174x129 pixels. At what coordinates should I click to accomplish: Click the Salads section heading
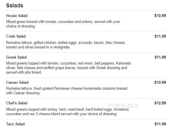tap(15, 5)
